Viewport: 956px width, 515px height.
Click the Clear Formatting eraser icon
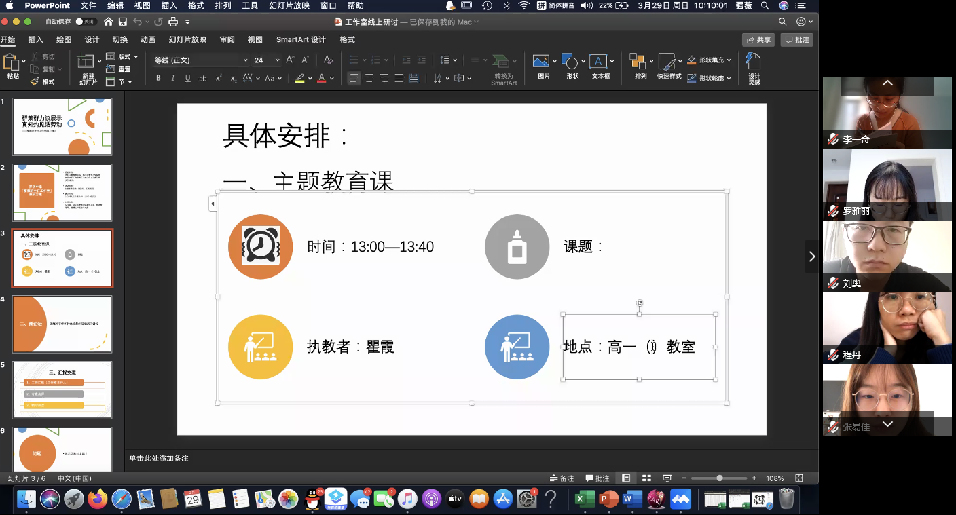pyautogui.click(x=328, y=60)
